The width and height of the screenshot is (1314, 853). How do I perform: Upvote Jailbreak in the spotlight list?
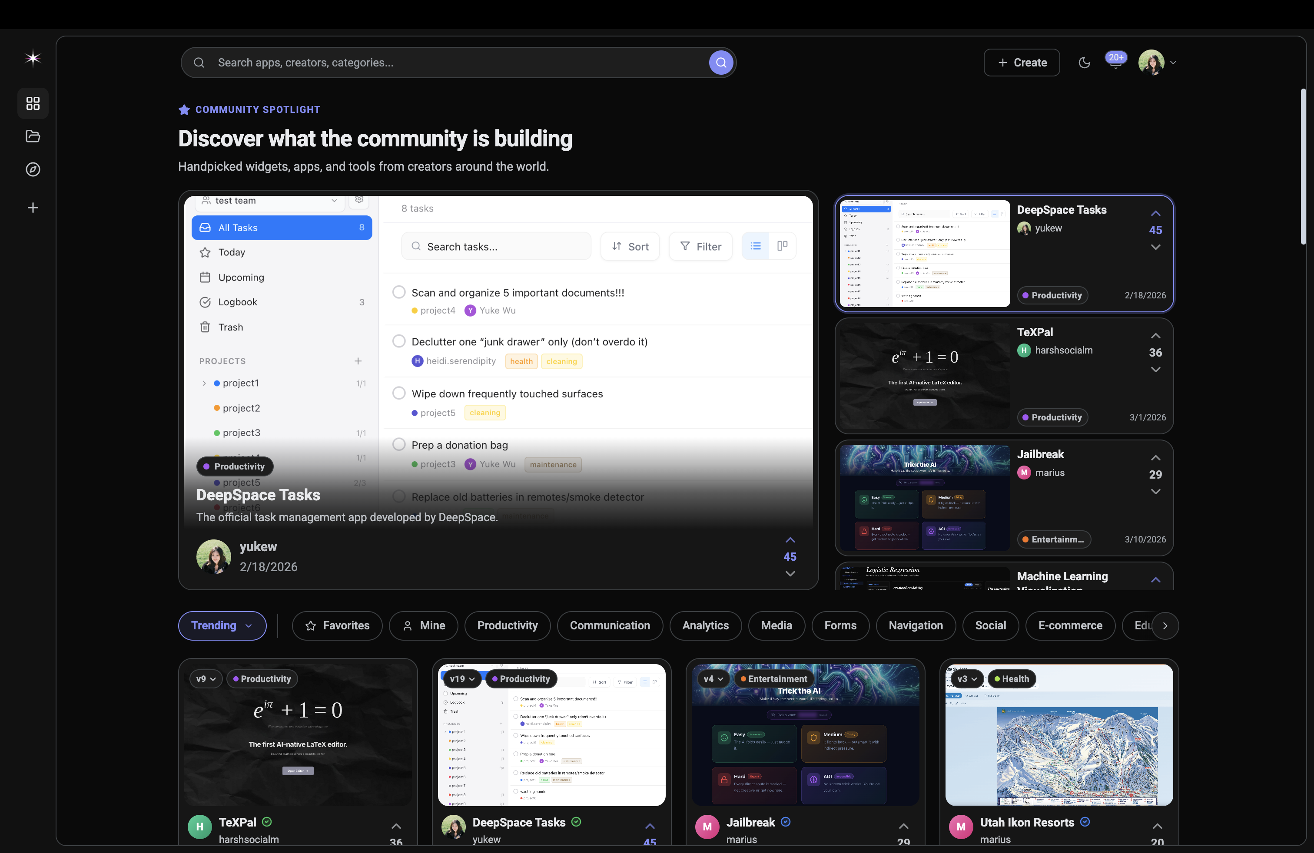[x=1155, y=458]
